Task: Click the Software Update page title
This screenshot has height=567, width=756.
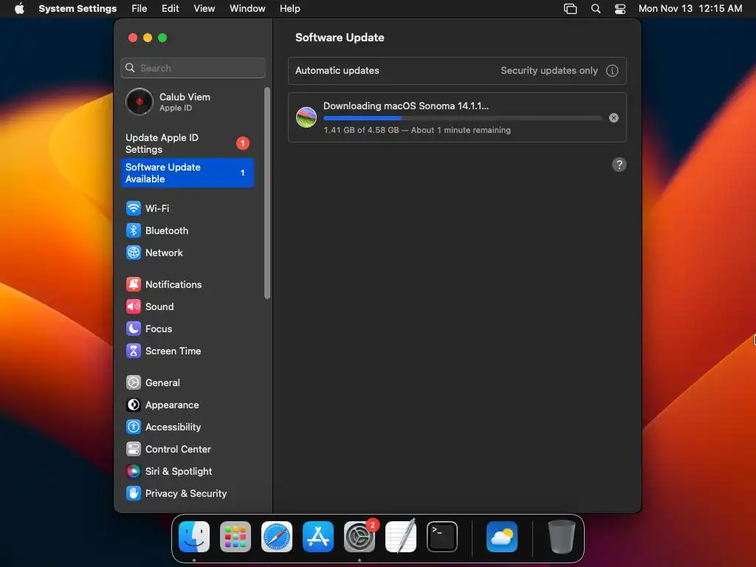Action: click(340, 38)
